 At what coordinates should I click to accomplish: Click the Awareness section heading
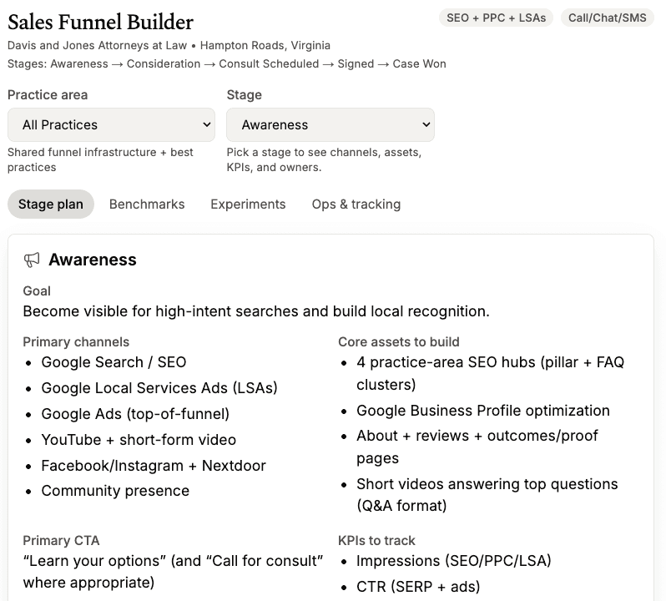pyautogui.click(x=93, y=260)
